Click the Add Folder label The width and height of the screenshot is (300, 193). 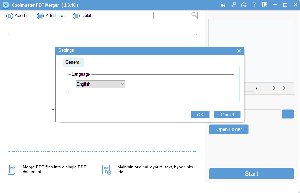coord(56,16)
